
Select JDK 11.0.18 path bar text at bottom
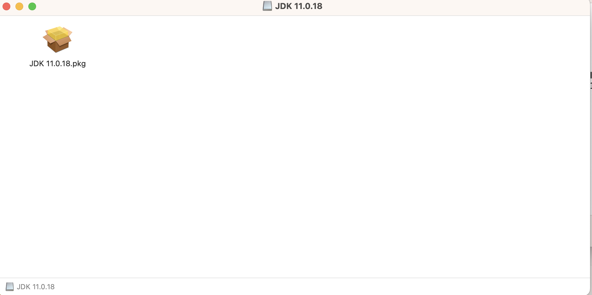pos(36,287)
